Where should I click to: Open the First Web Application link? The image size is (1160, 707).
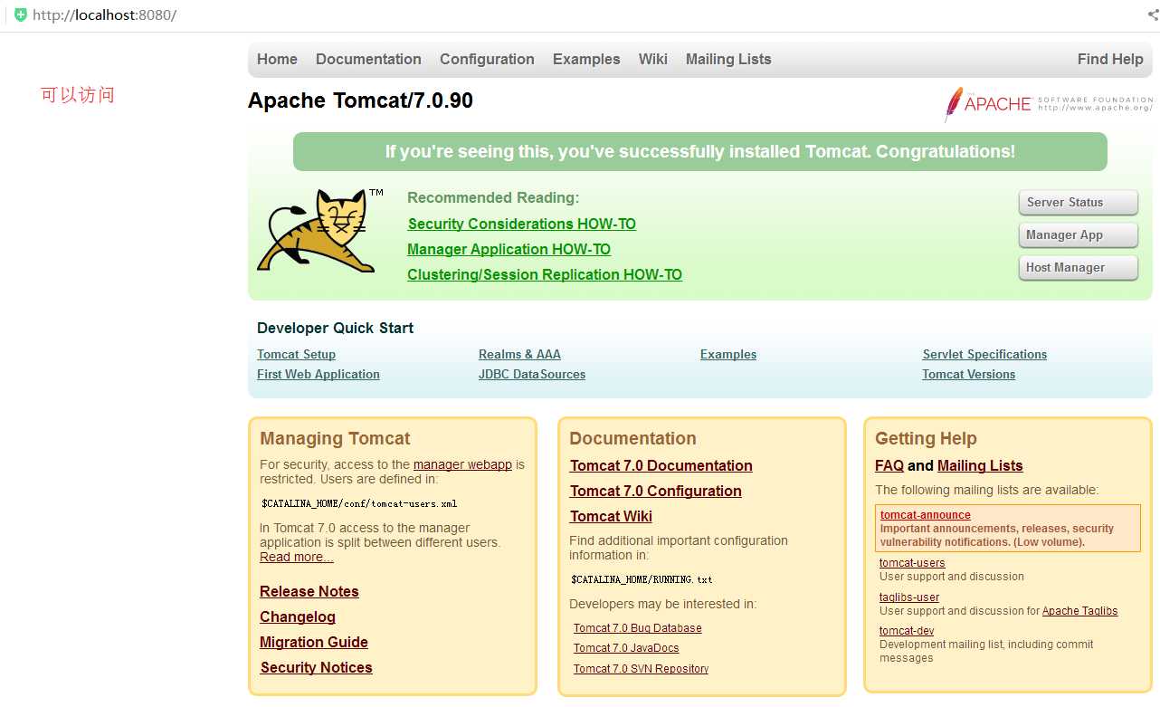(319, 375)
